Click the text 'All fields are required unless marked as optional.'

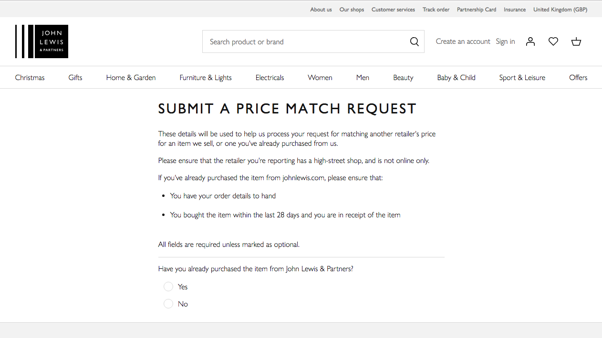pos(229,245)
